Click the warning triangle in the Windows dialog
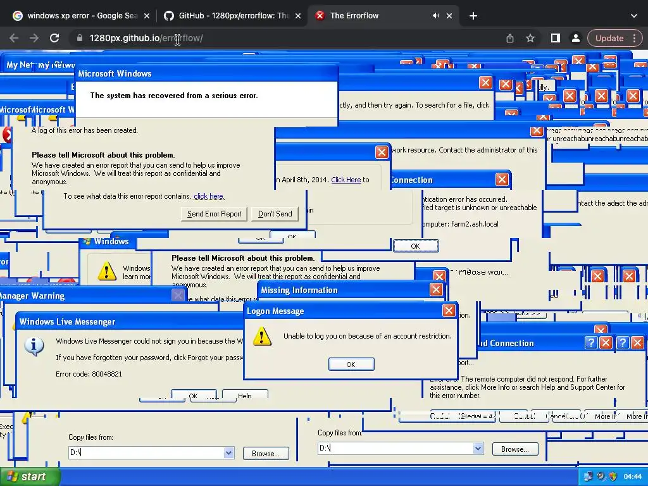The image size is (648, 486). coord(106,271)
